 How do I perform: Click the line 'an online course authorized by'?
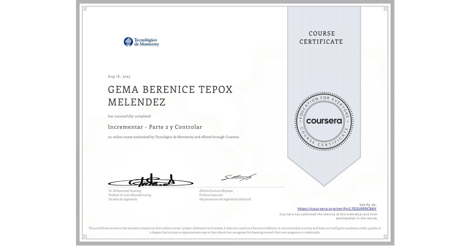click(x=173, y=137)
